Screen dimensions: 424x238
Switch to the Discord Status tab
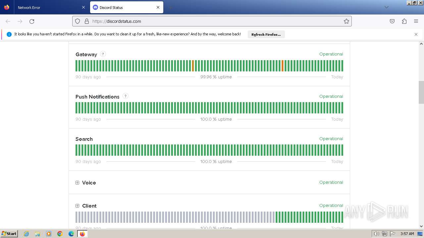pos(127,7)
